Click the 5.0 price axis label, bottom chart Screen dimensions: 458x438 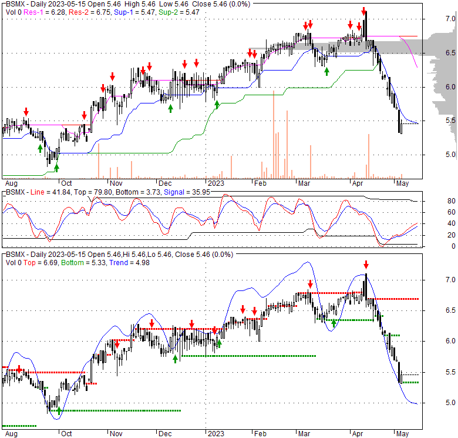(450, 403)
